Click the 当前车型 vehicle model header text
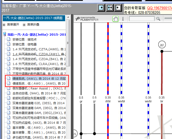 click(37, 8)
